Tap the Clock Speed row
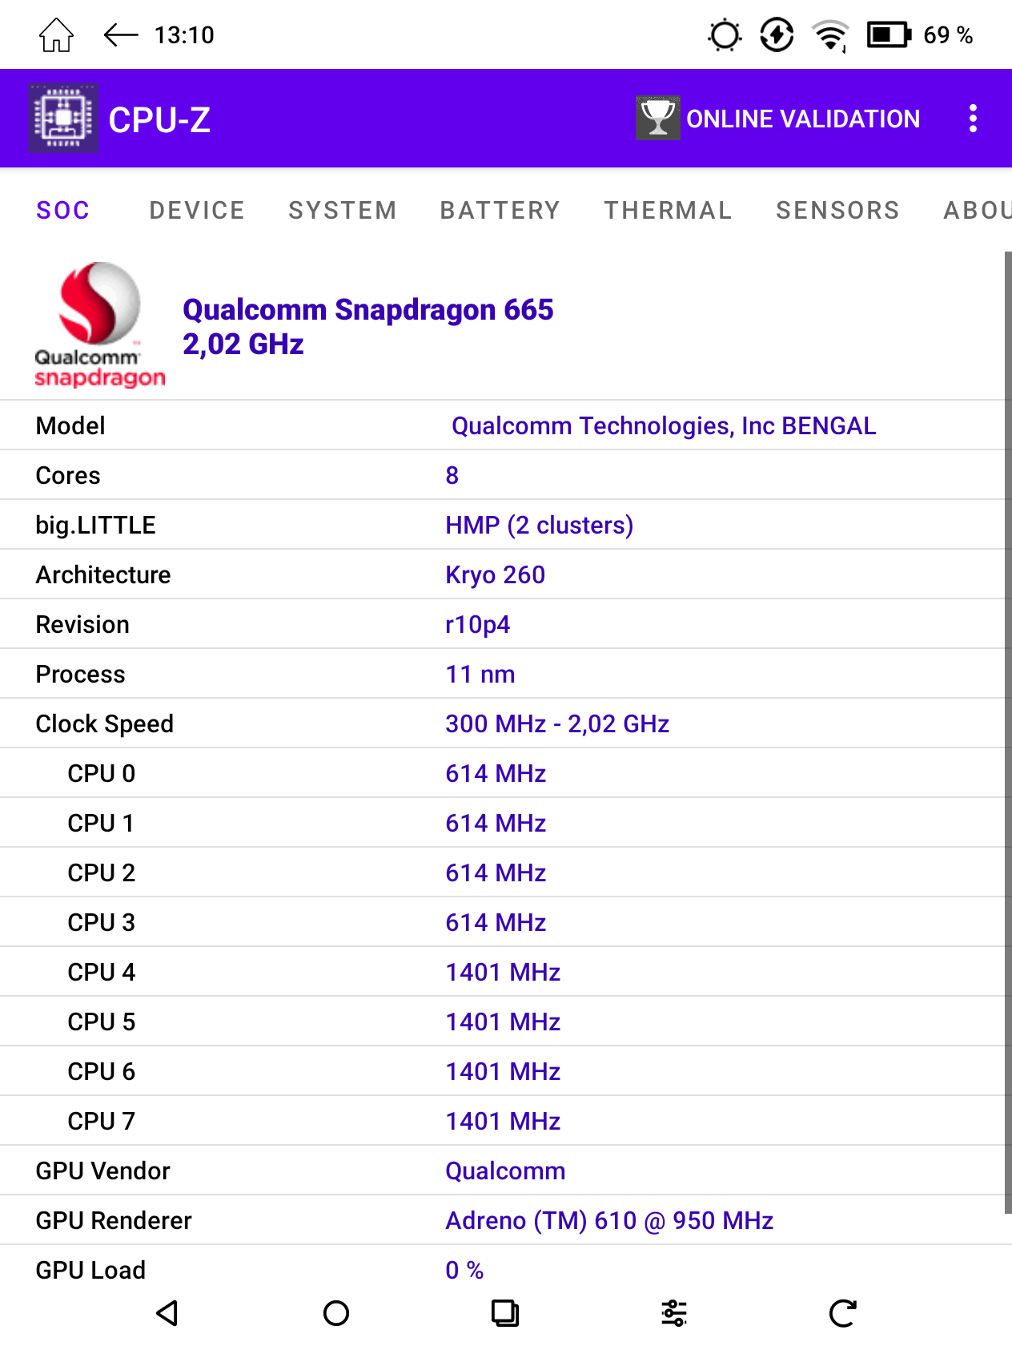 [x=506, y=723]
